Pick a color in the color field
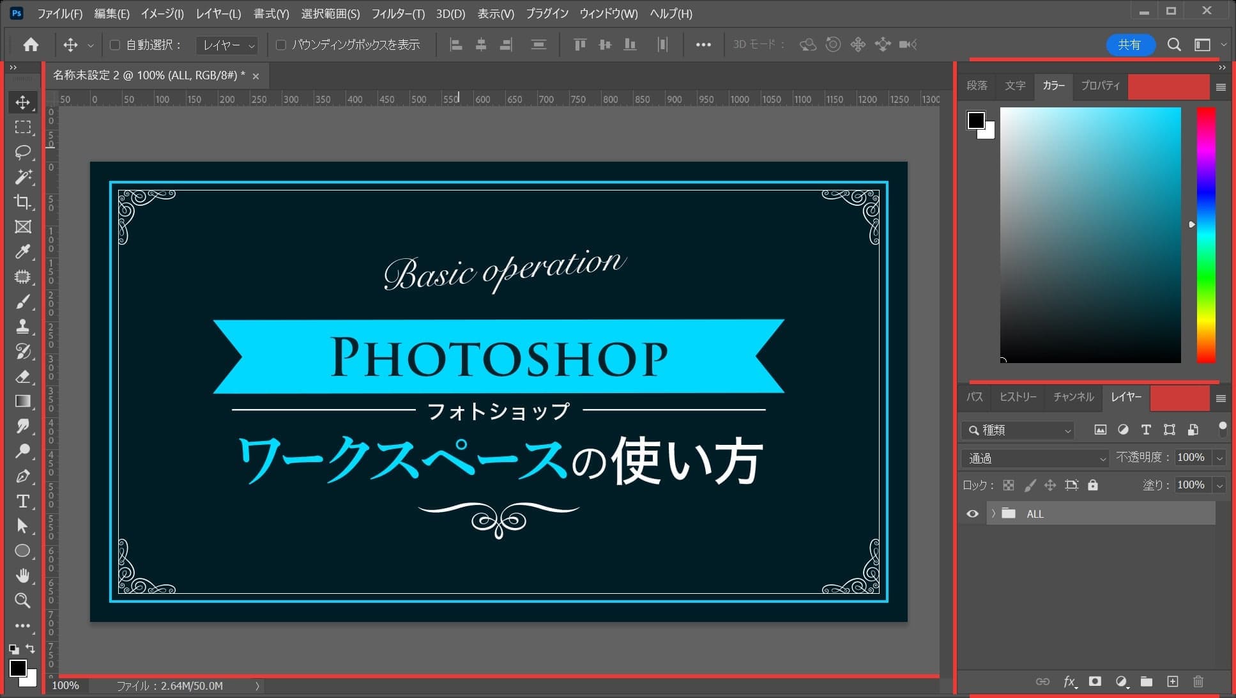 pyautogui.click(x=1090, y=235)
